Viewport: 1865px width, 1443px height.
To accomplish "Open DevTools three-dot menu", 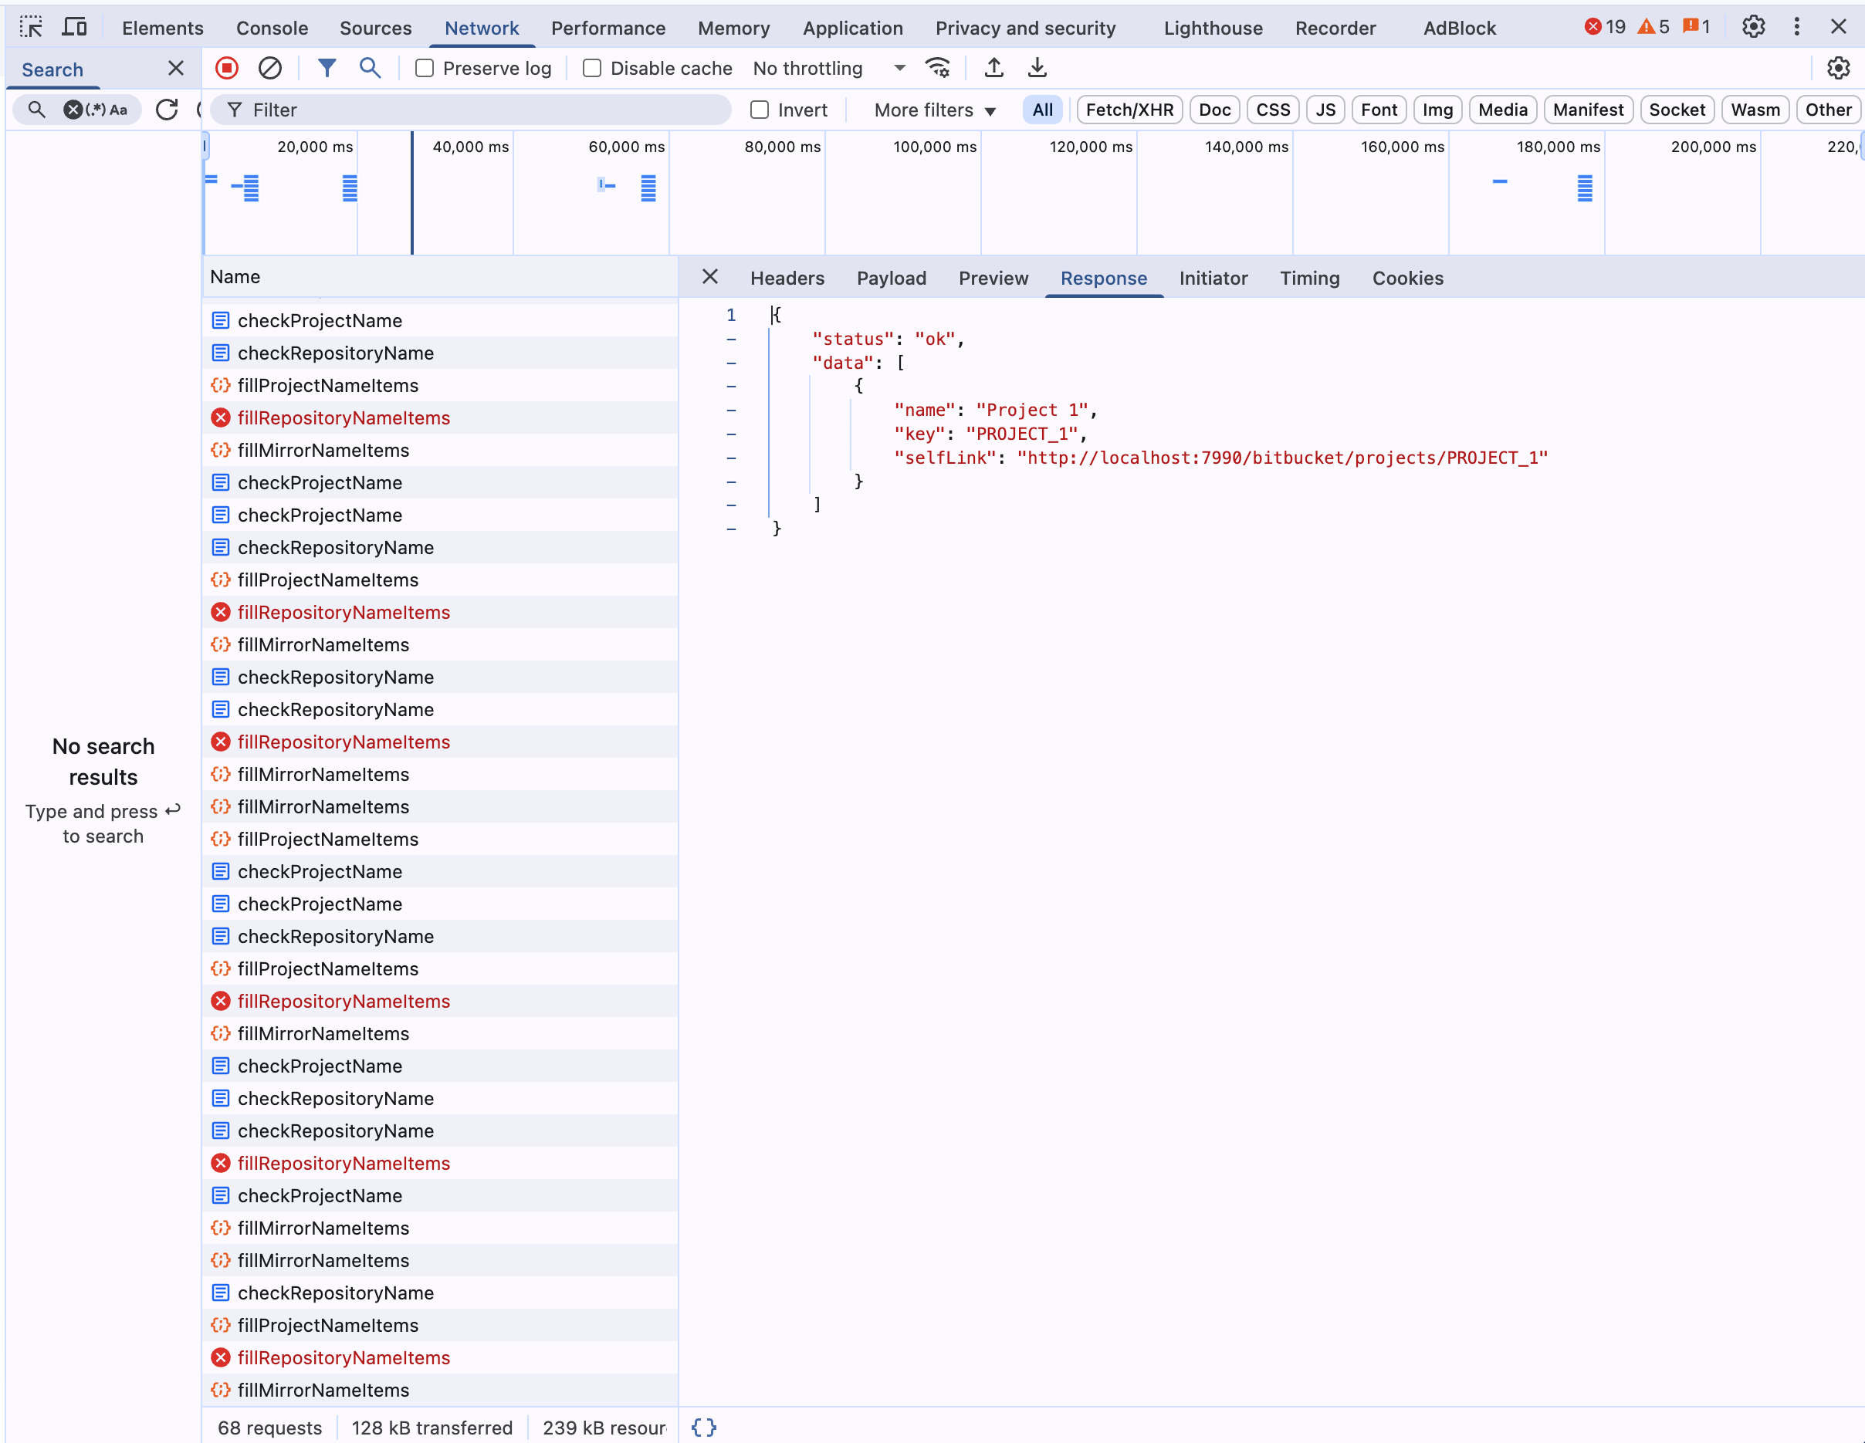I will [1797, 27].
